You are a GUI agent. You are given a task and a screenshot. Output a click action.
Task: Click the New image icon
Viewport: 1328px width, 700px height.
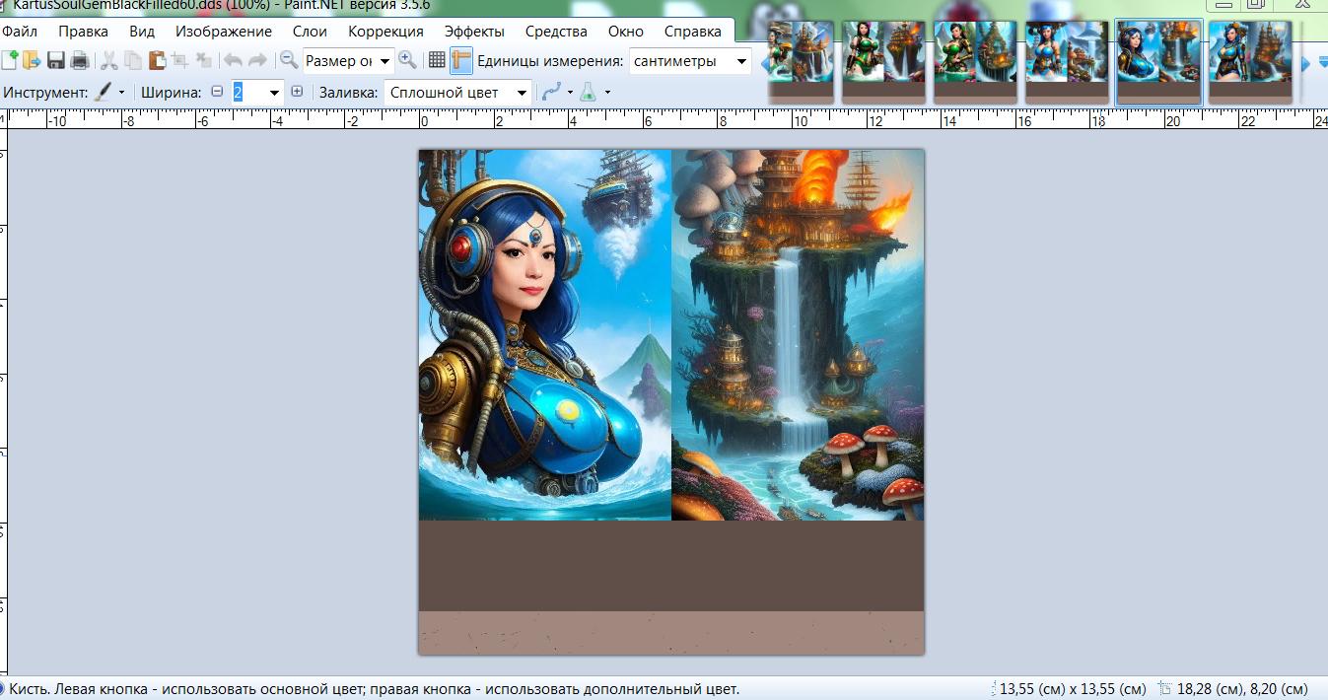(10, 61)
